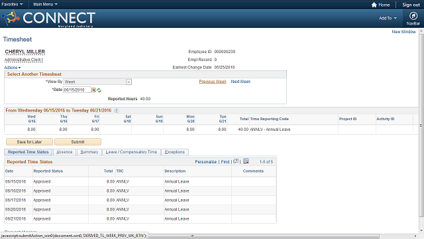
Task: Click the Home house icon
Action: point(374,5)
